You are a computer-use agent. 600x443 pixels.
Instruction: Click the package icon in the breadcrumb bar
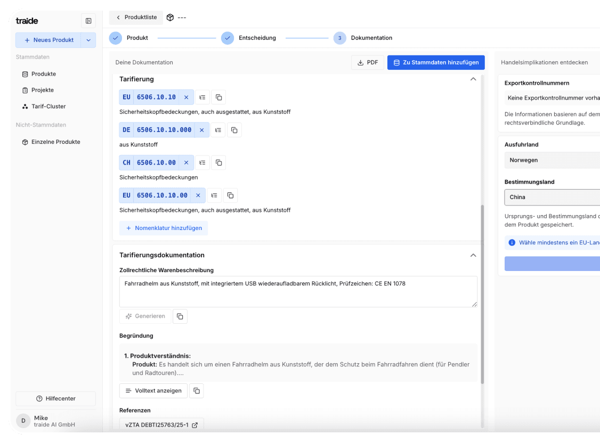click(x=169, y=17)
